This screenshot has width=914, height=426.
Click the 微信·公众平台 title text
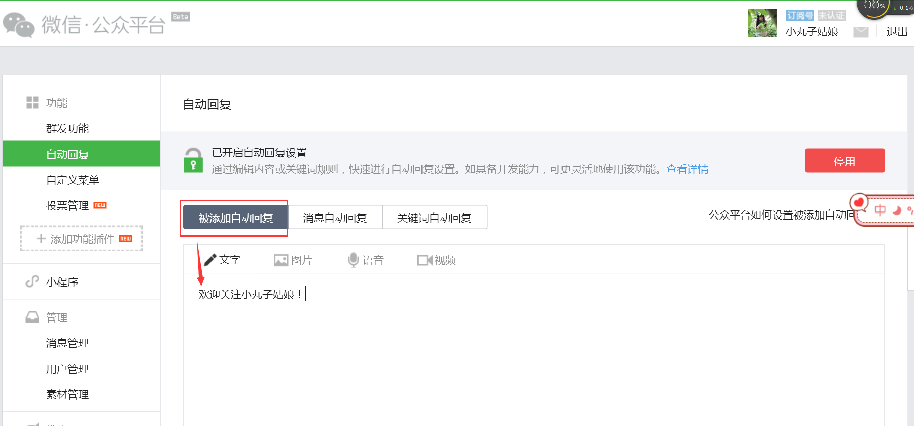coord(103,25)
